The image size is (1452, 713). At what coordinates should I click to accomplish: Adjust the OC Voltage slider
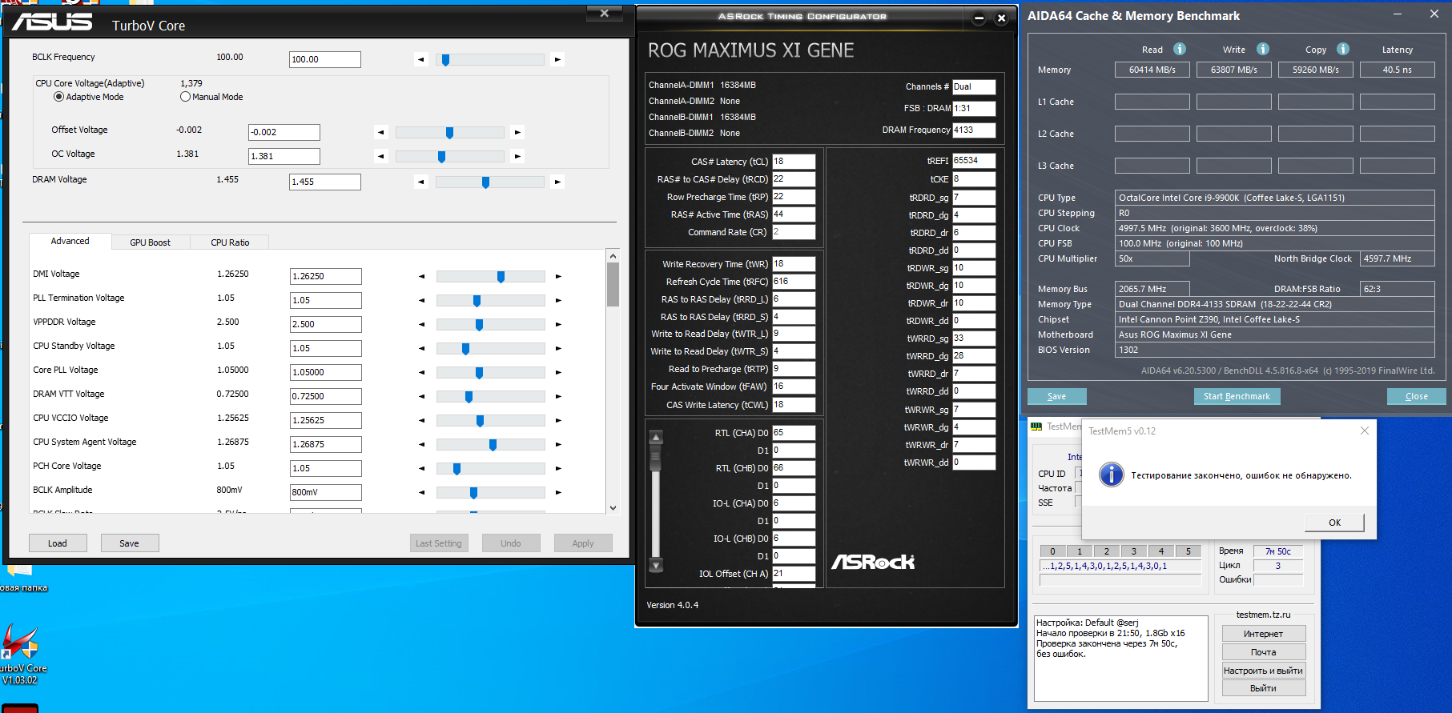pos(450,156)
